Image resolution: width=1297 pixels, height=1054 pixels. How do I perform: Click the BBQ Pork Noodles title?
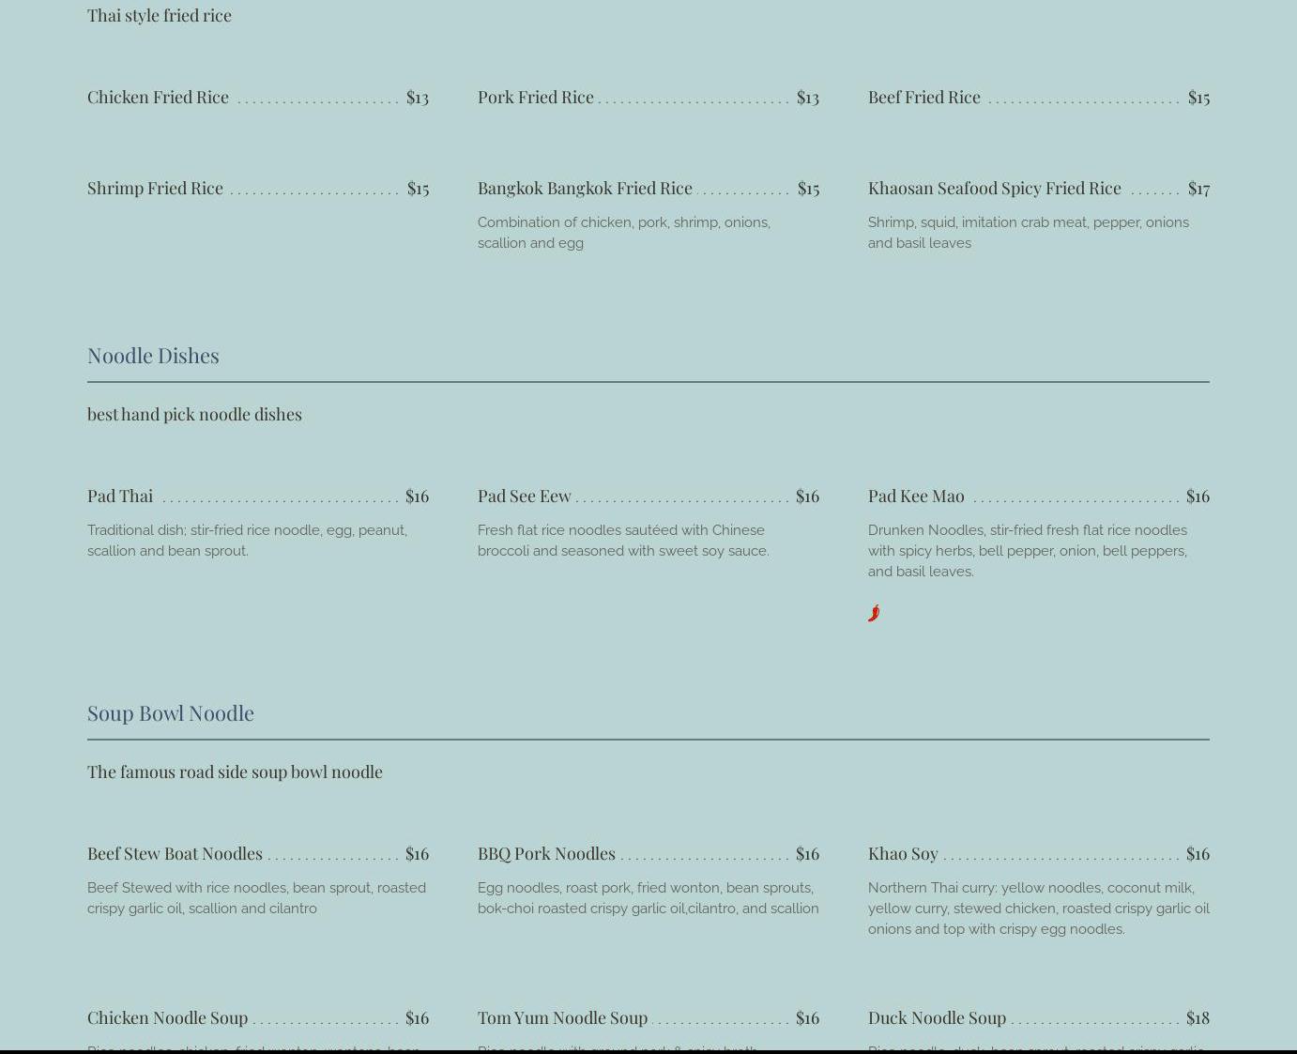coord(546,853)
